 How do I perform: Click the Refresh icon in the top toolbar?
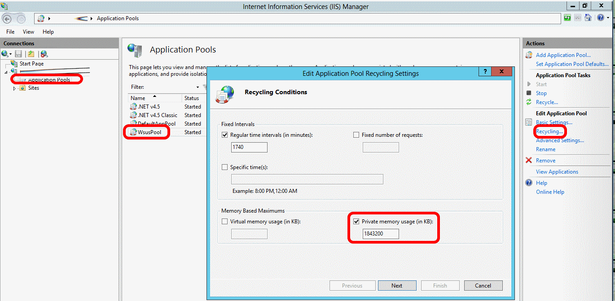[567, 17]
